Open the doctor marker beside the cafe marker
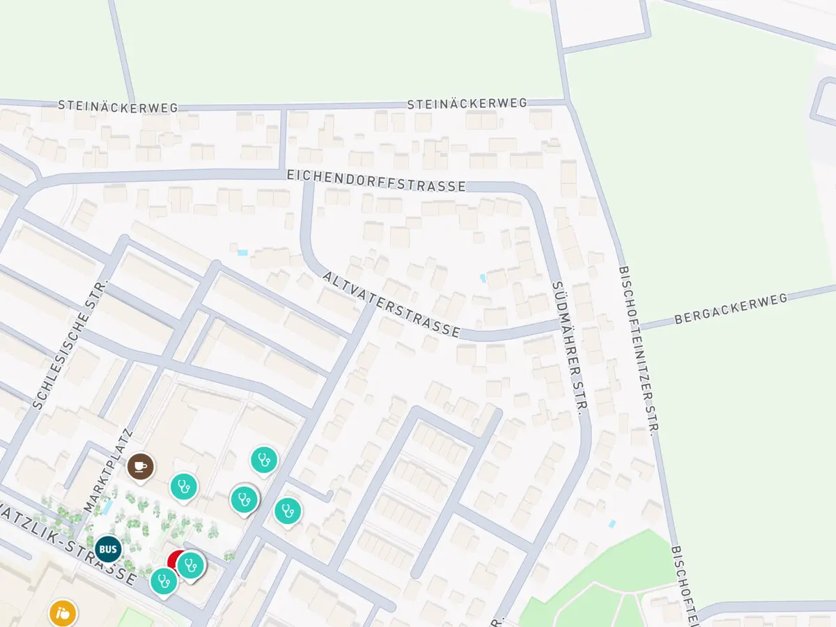The height and width of the screenshot is (627, 836). coord(184,486)
